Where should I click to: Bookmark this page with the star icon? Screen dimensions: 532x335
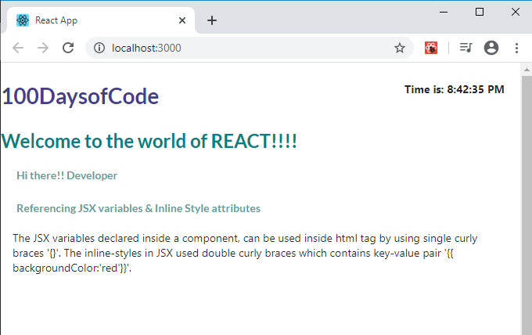(399, 48)
